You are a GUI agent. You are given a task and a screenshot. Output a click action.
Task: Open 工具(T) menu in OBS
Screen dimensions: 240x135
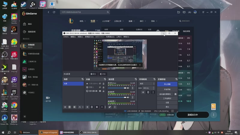[x=119, y=37]
